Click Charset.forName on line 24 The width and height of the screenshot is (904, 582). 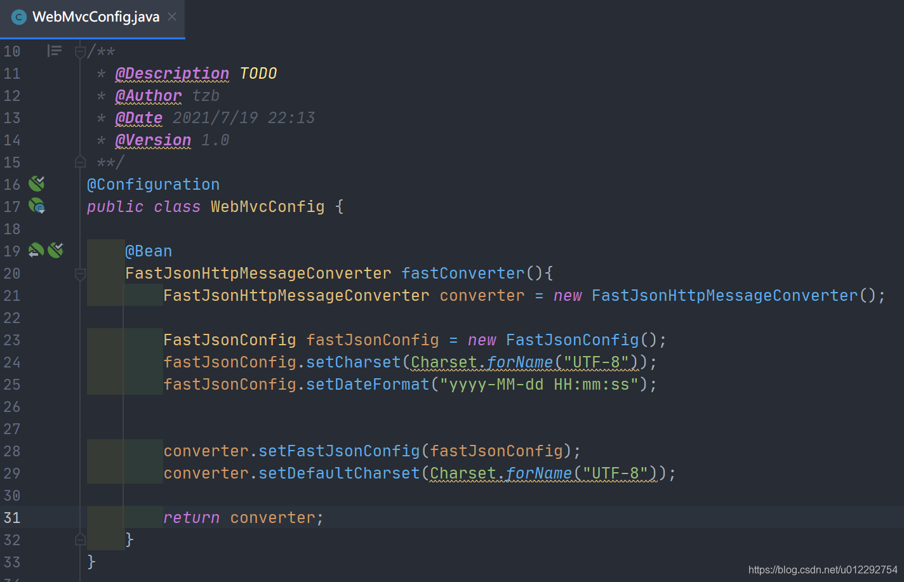pos(482,362)
